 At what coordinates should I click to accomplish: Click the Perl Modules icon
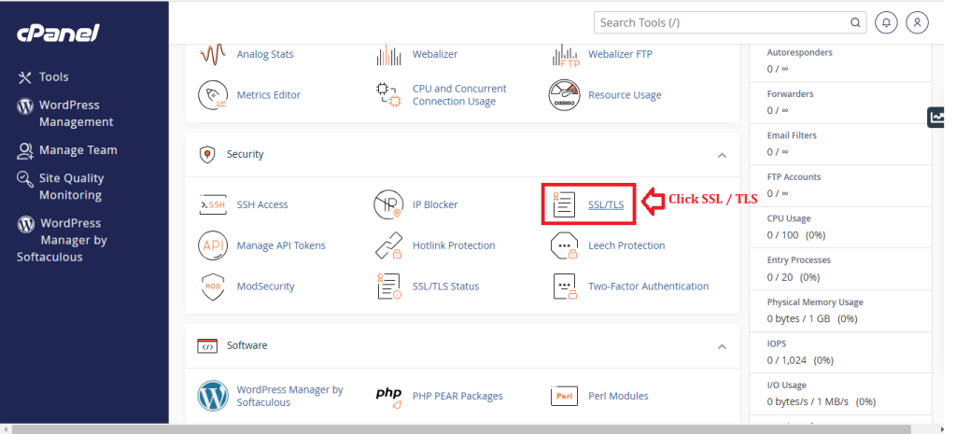[x=564, y=397]
